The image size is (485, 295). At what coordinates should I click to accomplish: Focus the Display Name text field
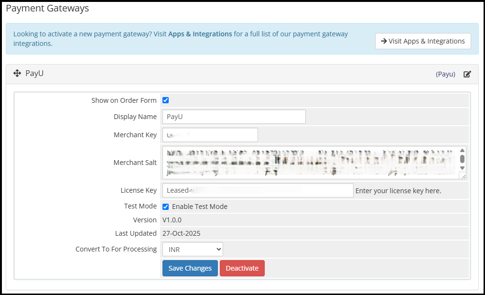pos(234,117)
